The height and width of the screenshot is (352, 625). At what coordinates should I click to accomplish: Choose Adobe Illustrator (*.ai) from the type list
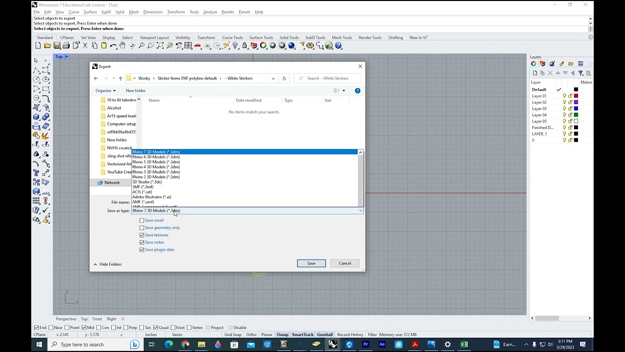244,197
